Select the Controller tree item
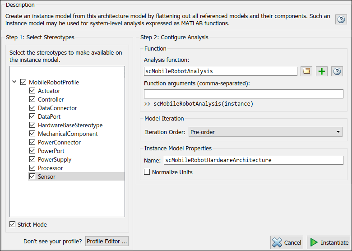Image resolution: width=352 pixels, height=251 pixels. tap(51, 99)
